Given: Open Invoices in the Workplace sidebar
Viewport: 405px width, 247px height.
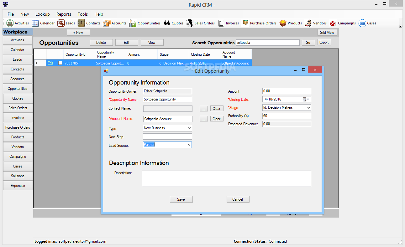Looking at the screenshot, I should tap(18, 118).
